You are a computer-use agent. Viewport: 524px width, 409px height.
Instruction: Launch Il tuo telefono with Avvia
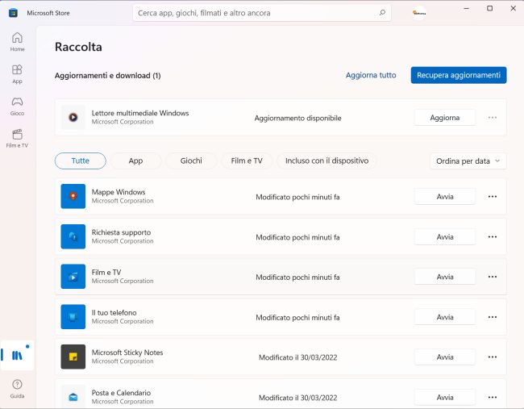[445, 317]
